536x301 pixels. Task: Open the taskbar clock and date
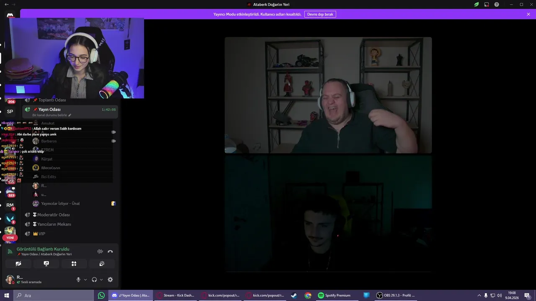click(512, 296)
